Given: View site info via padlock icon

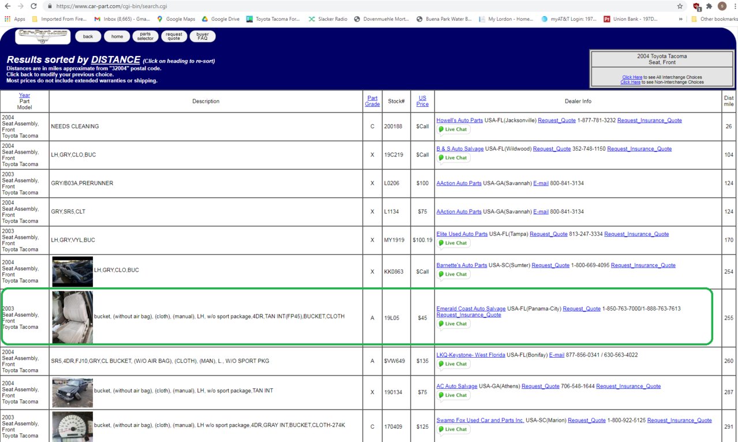Looking at the screenshot, I should pyautogui.click(x=50, y=6).
